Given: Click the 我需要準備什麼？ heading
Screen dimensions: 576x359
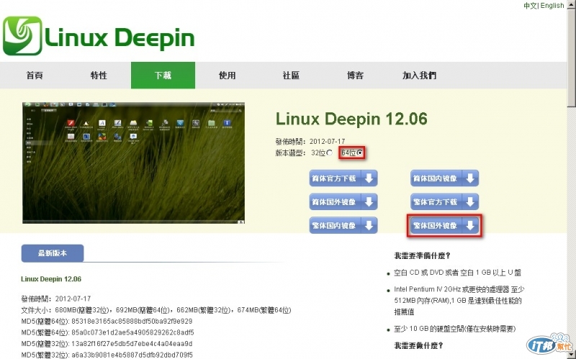Looking at the screenshot, I should click(423, 255).
